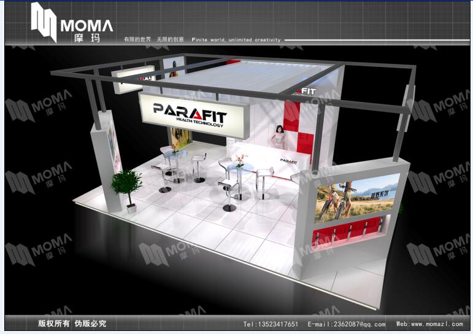Open the 'Web:www.momazl.com' website link

(429, 324)
